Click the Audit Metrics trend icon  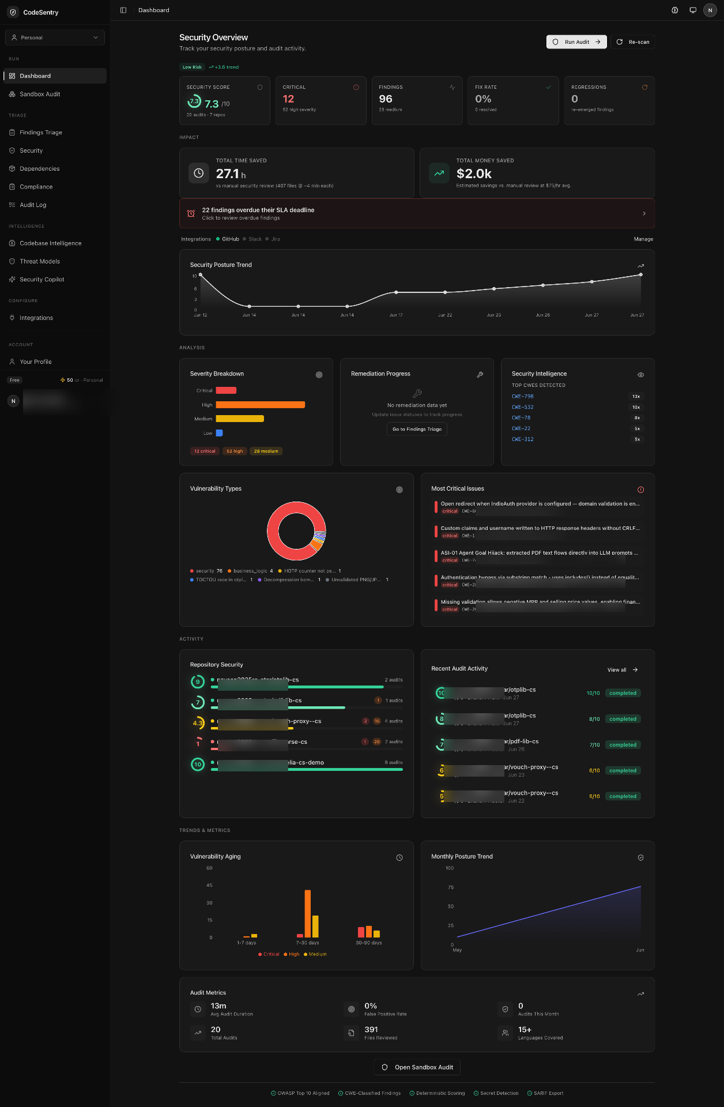[x=641, y=994]
